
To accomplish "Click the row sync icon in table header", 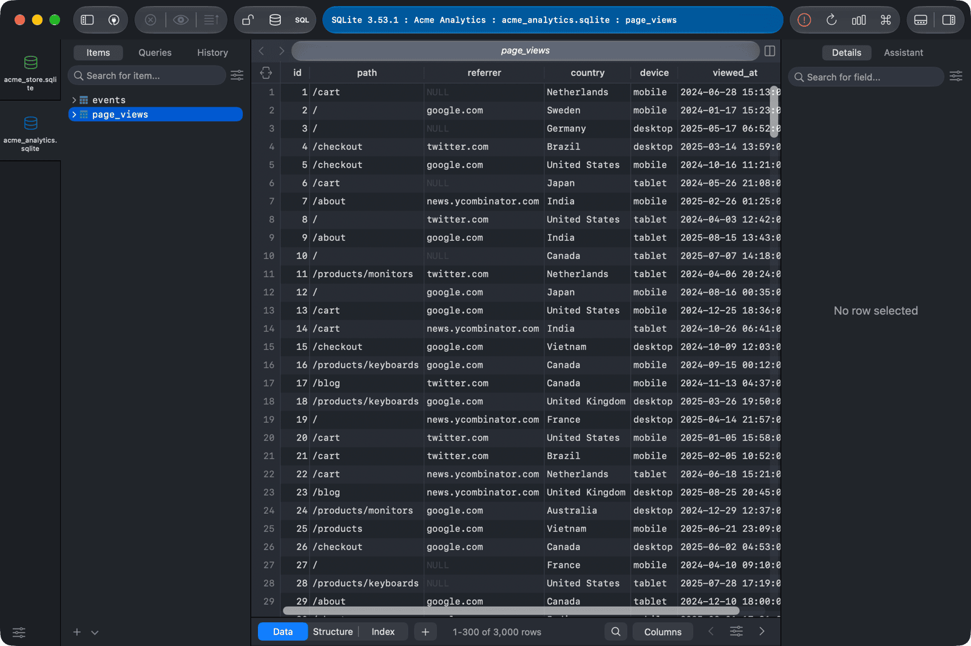I will [x=266, y=73].
